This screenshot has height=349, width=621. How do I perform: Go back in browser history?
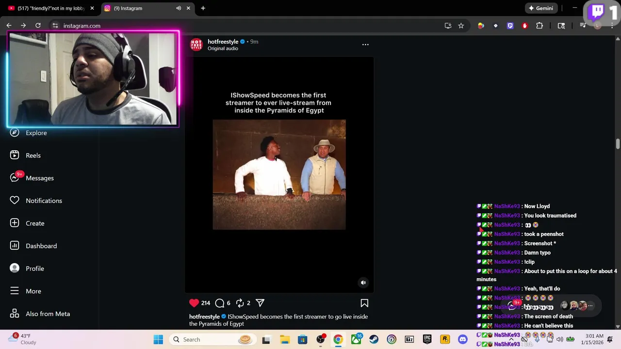point(9,26)
